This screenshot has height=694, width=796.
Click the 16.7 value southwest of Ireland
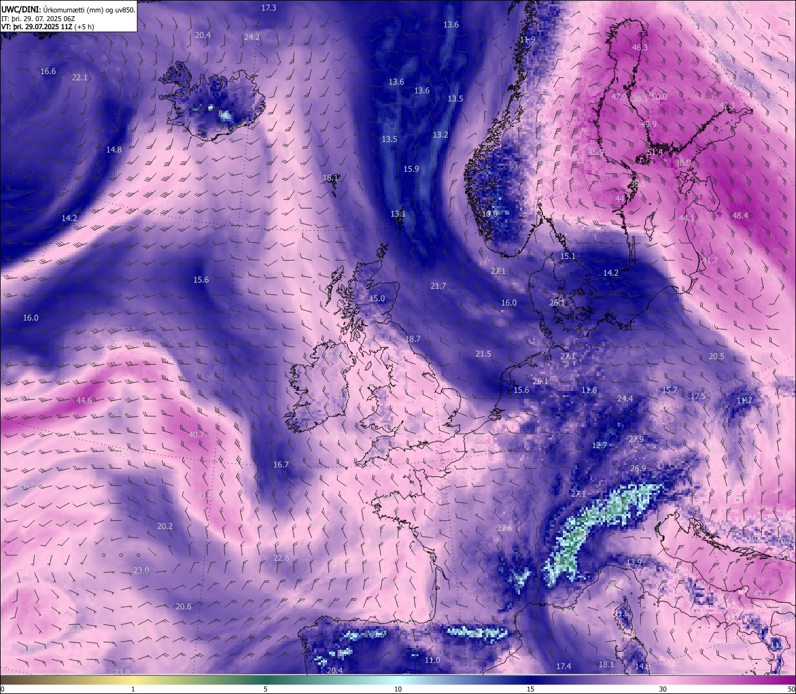point(281,464)
